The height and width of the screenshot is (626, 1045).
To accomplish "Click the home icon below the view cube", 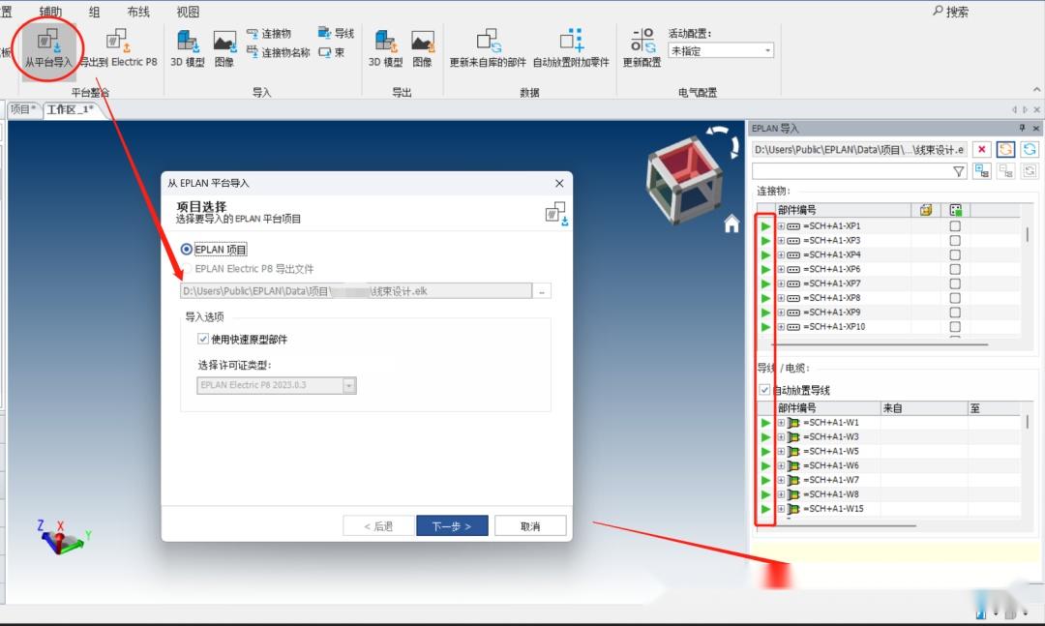I will click(x=731, y=224).
